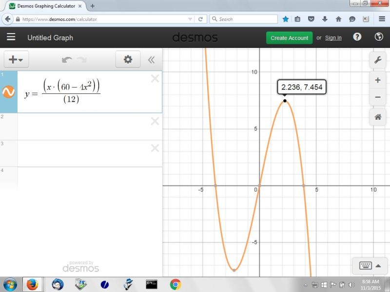Click the Firefox Search field
The height and width of the screenshot is (292, 390).
point(244,19)
